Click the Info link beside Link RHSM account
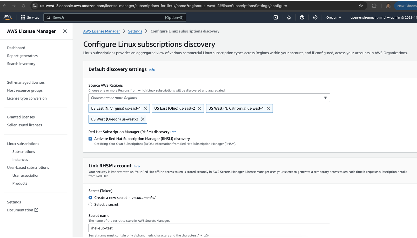The height and width of the screenshot is (238, 417). [137, 166]
